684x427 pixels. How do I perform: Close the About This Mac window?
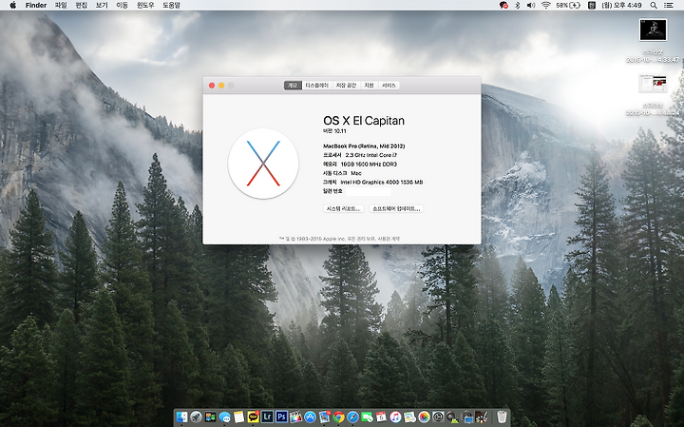212,86
